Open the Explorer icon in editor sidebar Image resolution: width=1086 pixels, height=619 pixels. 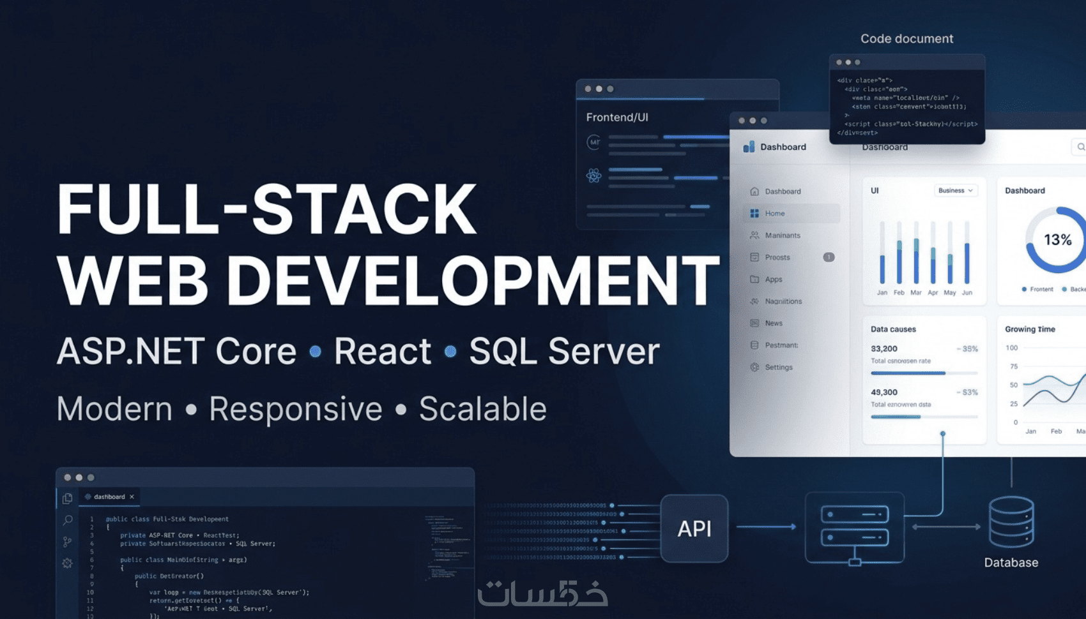click(x=67, y=498)
